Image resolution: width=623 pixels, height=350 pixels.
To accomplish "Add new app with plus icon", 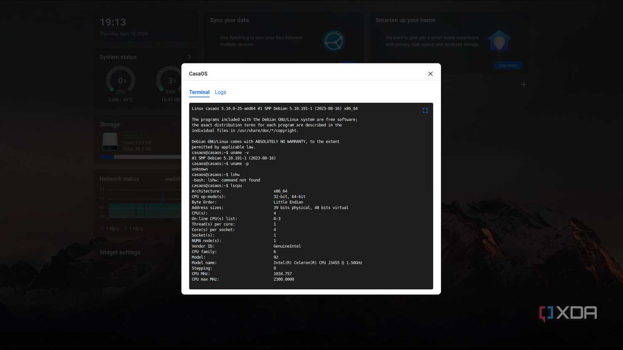I will click(524, 85).
